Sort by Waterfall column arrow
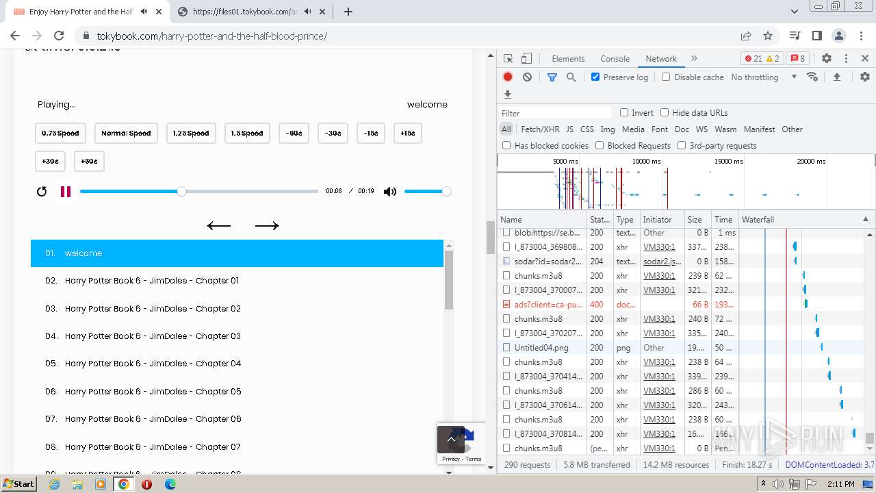Screen dimensions: 876x493 [x=865, y=220]
